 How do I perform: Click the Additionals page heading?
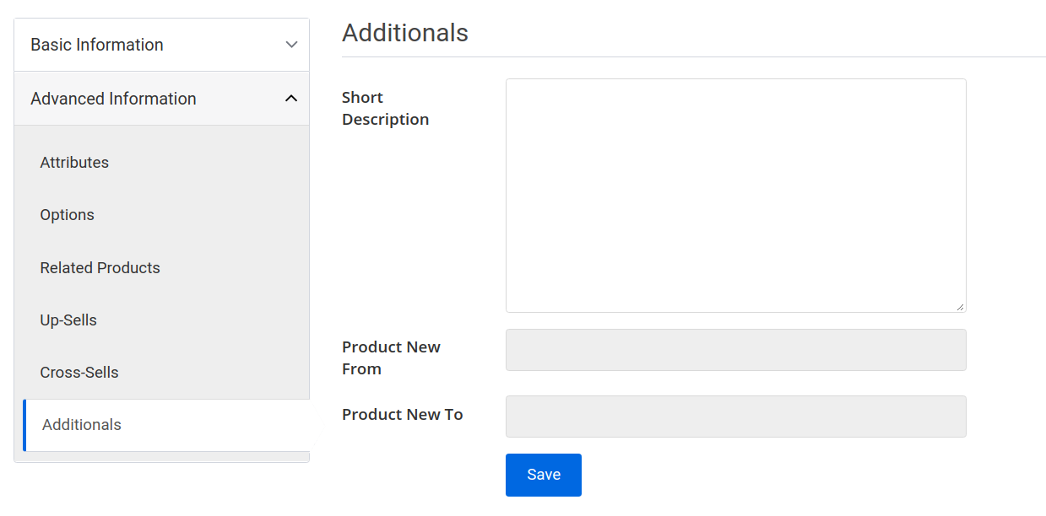(x=405, y=33)
